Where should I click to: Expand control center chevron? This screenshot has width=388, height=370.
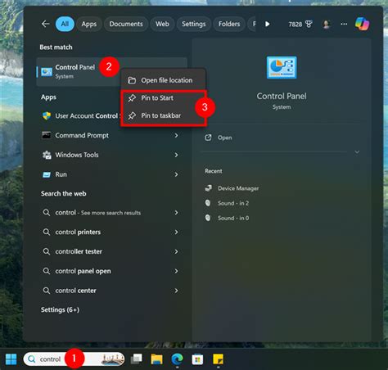(x=177, y=291)
